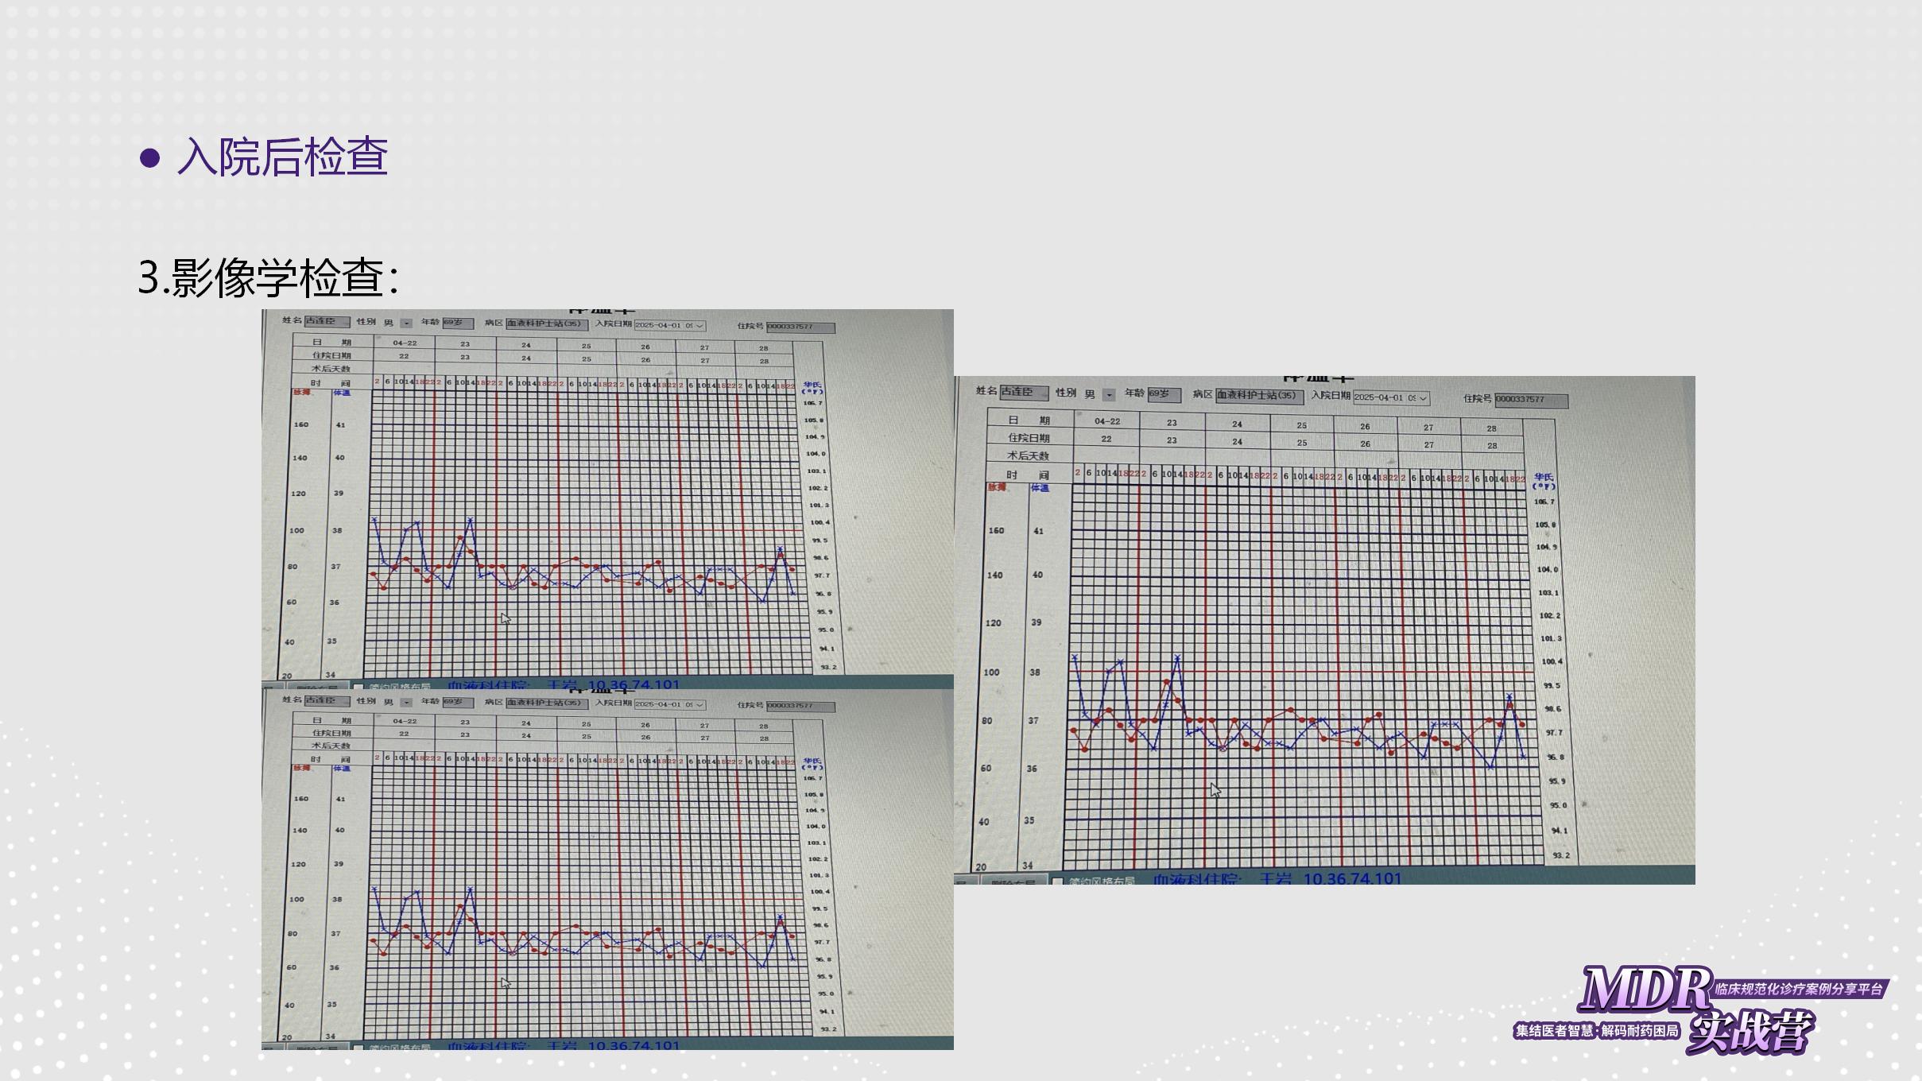
Task: Click hospital number field 0000337577 in right chart
Action: point(1531,400)
